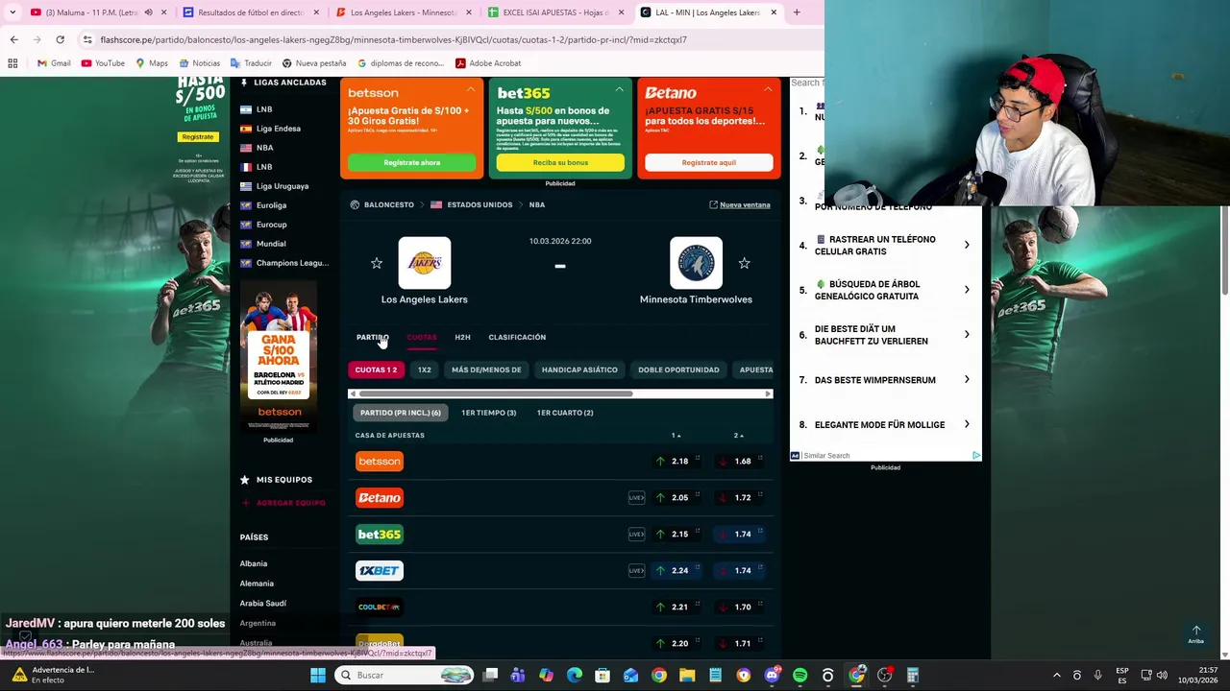Open the CLASIFICACIÓN tab
Screen dimensions: 1230x691
click(517, 337)
